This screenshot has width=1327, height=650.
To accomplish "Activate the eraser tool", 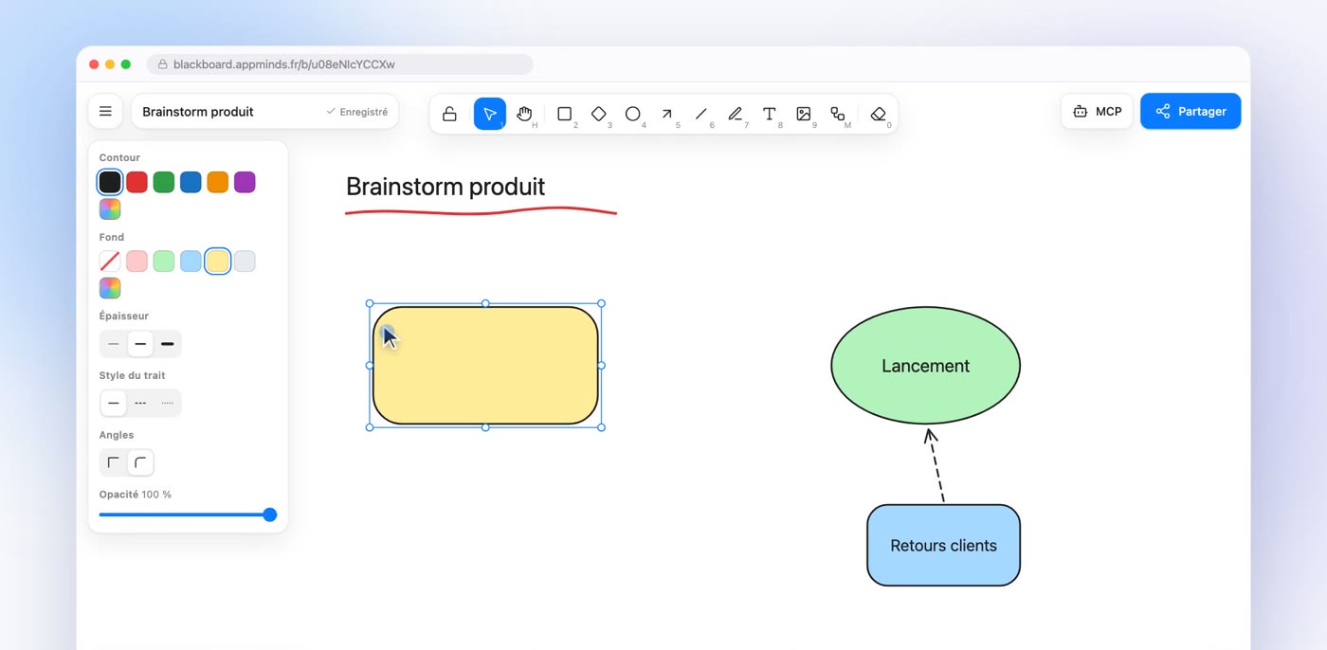I will 879,114.
